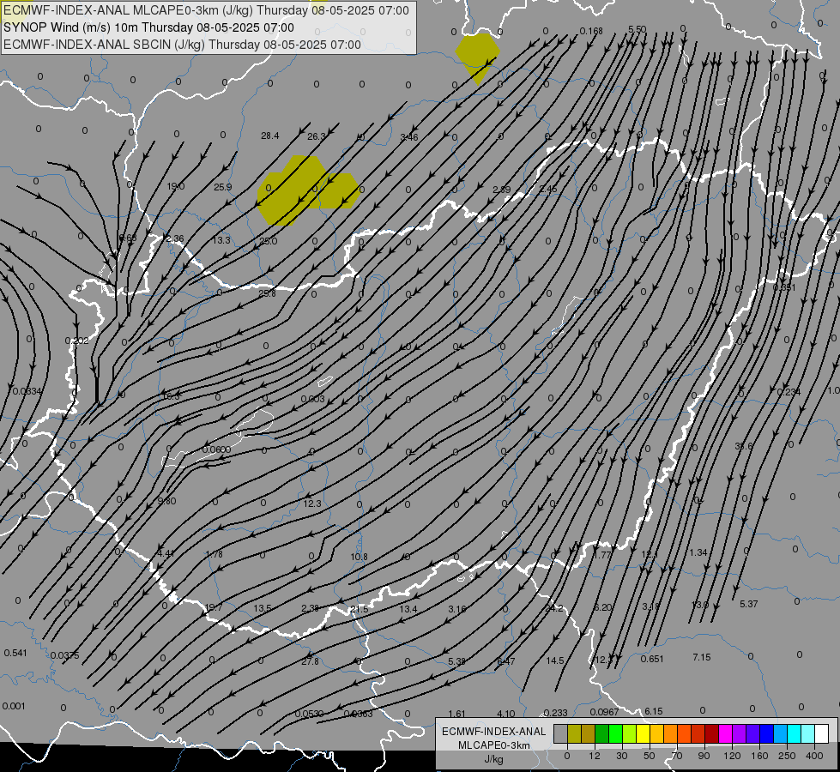Click the grid value 0.202

pyautogui.click(x=76, y=341)
